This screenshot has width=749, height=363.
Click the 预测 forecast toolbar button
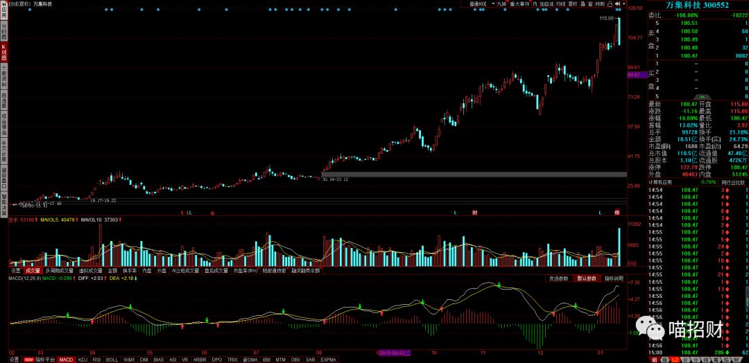(x=600, y=4)
